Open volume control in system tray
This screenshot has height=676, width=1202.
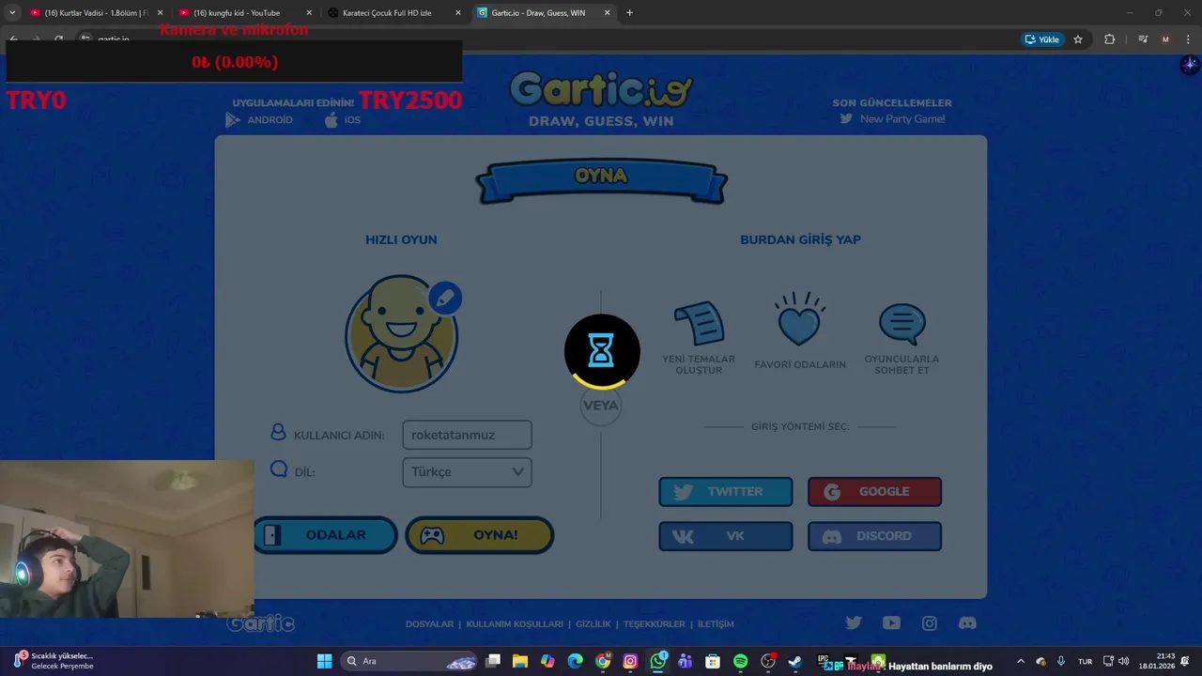coord(1124,662)
